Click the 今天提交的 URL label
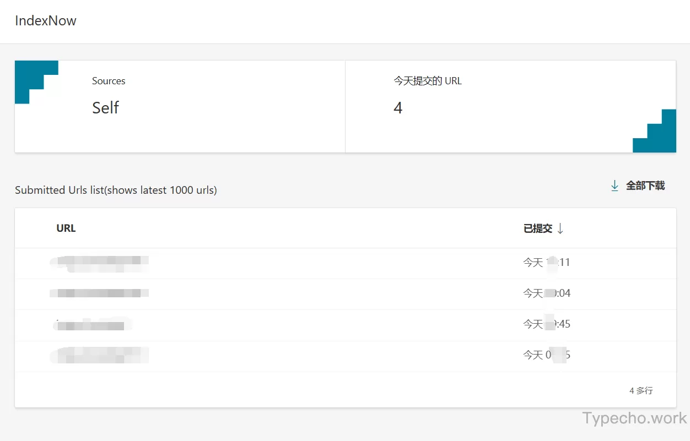Screen dimensions: 690x441 [x=427, y=81]
